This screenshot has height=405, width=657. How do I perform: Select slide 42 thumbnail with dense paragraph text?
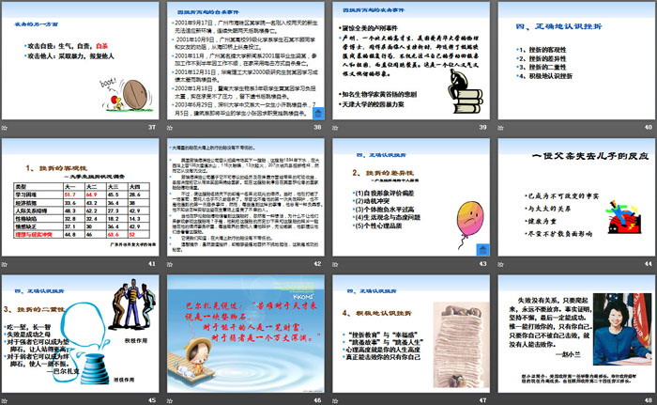(x=246, y=197)
